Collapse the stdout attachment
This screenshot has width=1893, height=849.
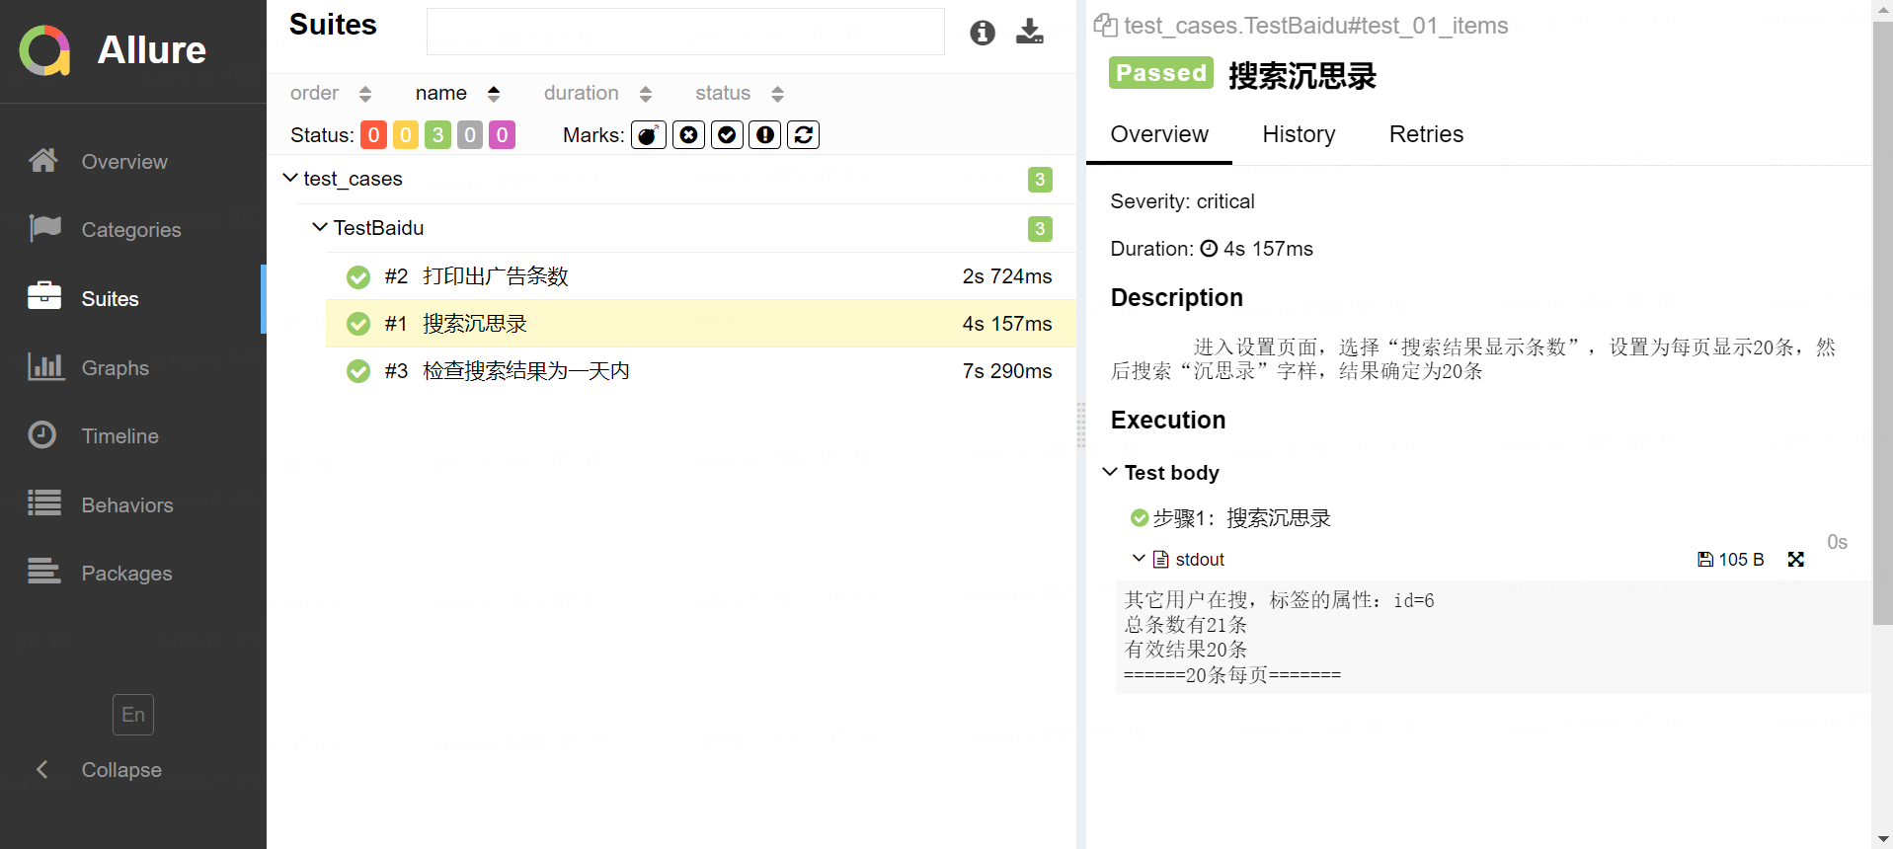coord(1178,560)
